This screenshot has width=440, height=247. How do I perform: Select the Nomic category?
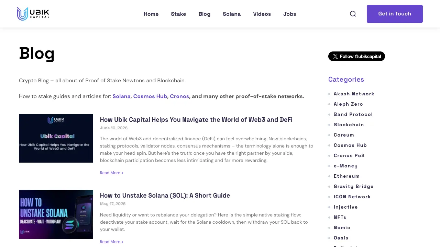point(342,227)
